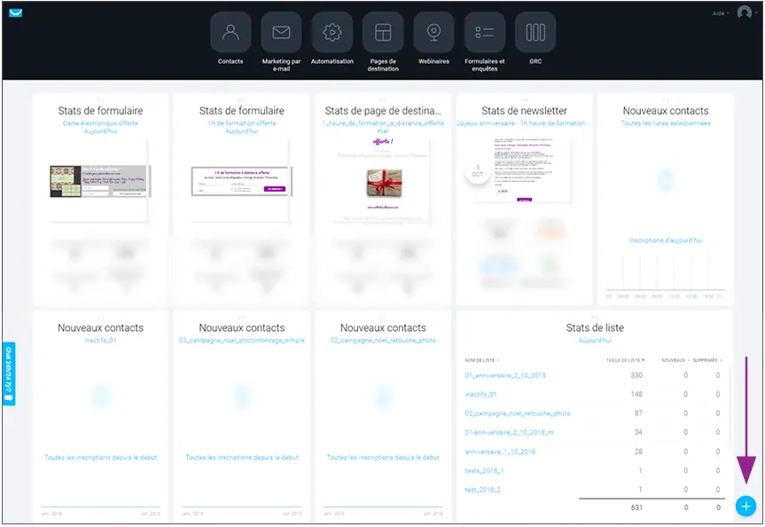Sort by Supprimés column
This screenshot has height=527, width=765.
tap(707, 360)
